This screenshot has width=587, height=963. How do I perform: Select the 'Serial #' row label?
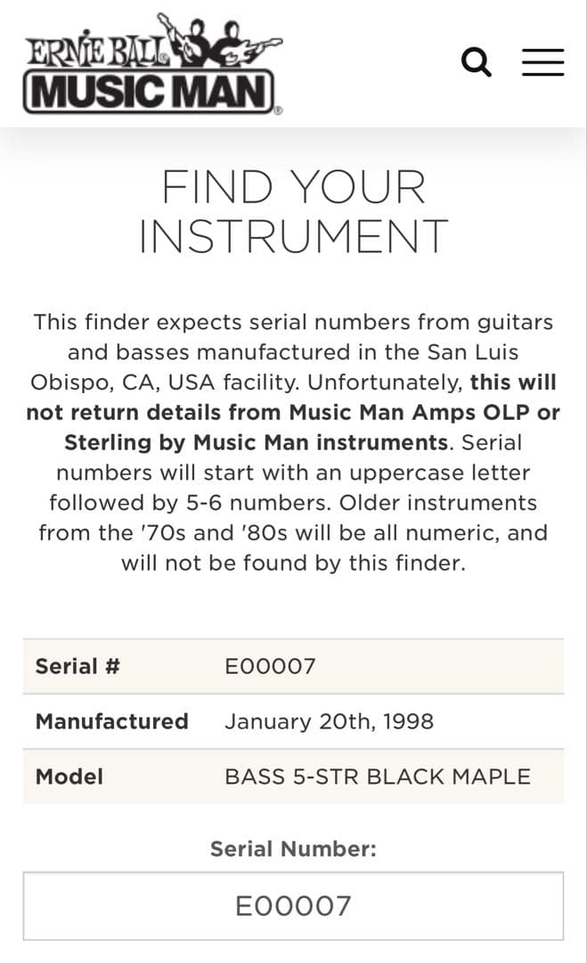[77, 666]
